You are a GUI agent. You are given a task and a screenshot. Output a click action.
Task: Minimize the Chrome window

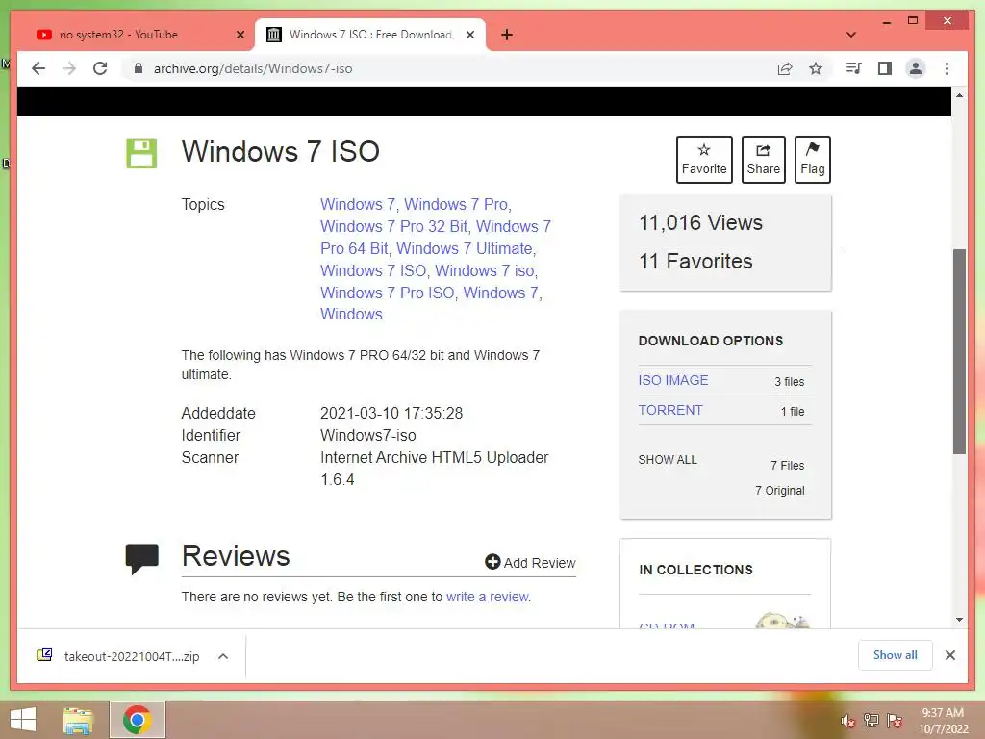pos(886,21)
